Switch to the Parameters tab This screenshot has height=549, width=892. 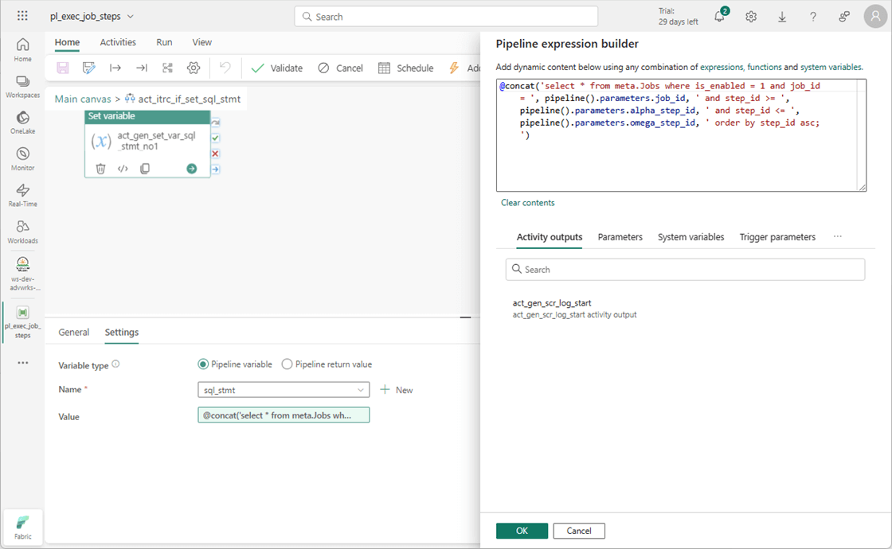coord(620,237)
